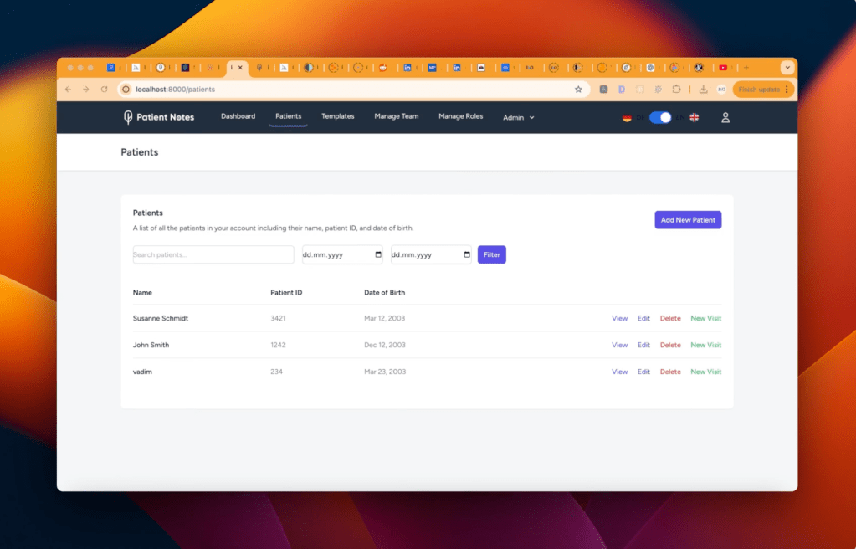The height and width of the screenshot is (549, 856).
Task: Start New Visit for Susanne Schmidt
Action: point(706,318)
